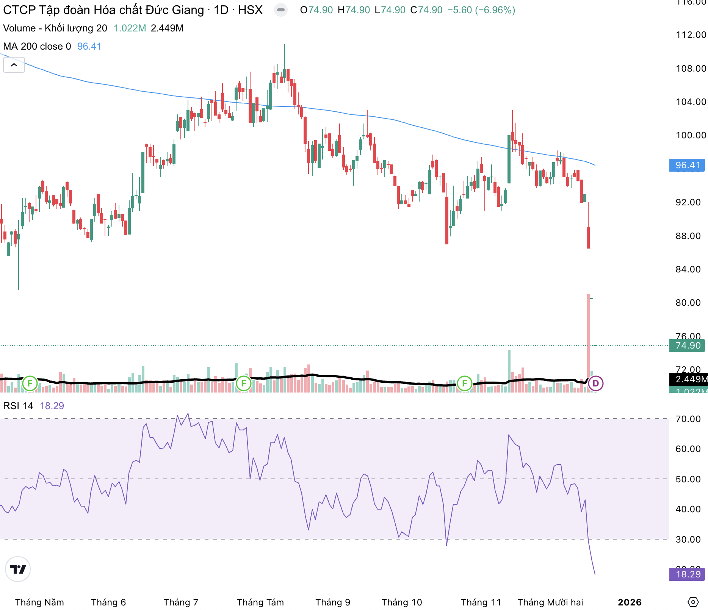This screenshot has height=610, width=708.
Task: Collapse the indicator legend with the chevron
Action: coord(14,65)
